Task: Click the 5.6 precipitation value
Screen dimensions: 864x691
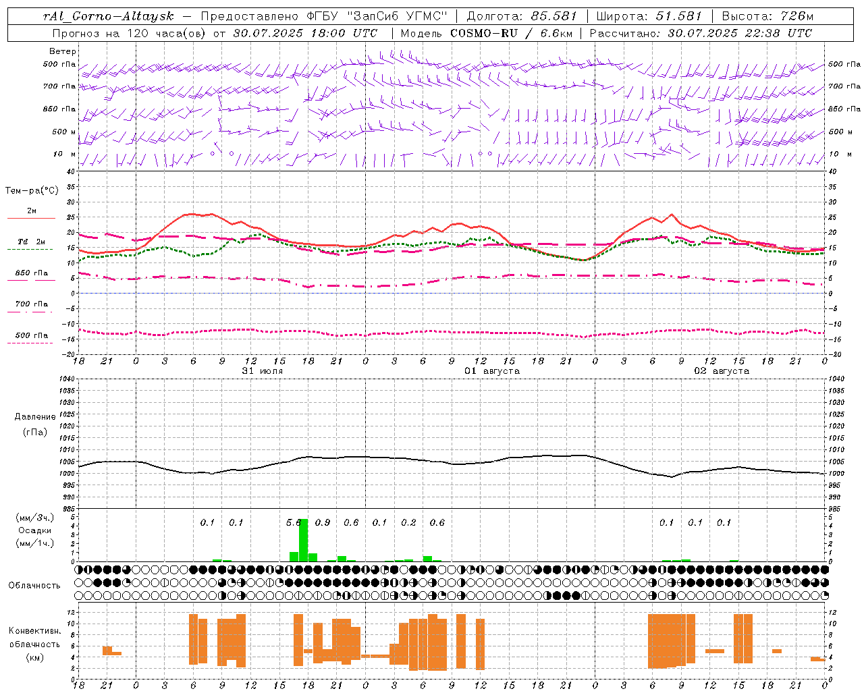Action: pos(294,523)
